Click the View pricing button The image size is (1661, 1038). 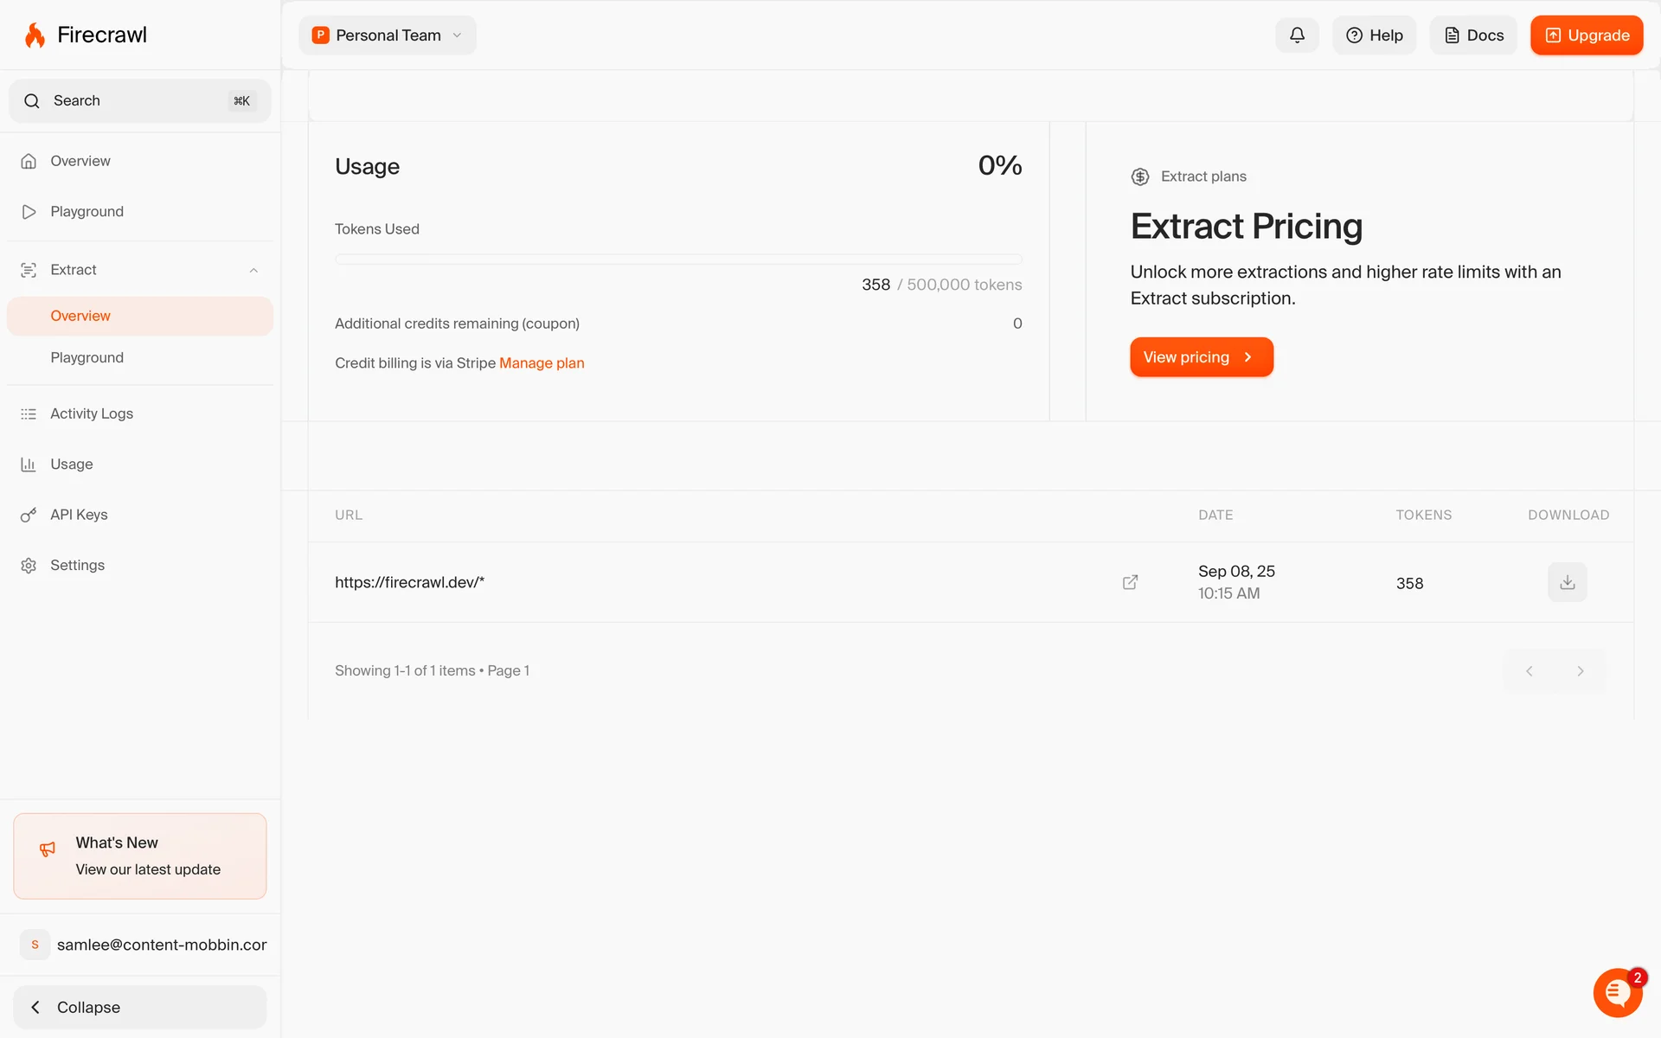1201,357
